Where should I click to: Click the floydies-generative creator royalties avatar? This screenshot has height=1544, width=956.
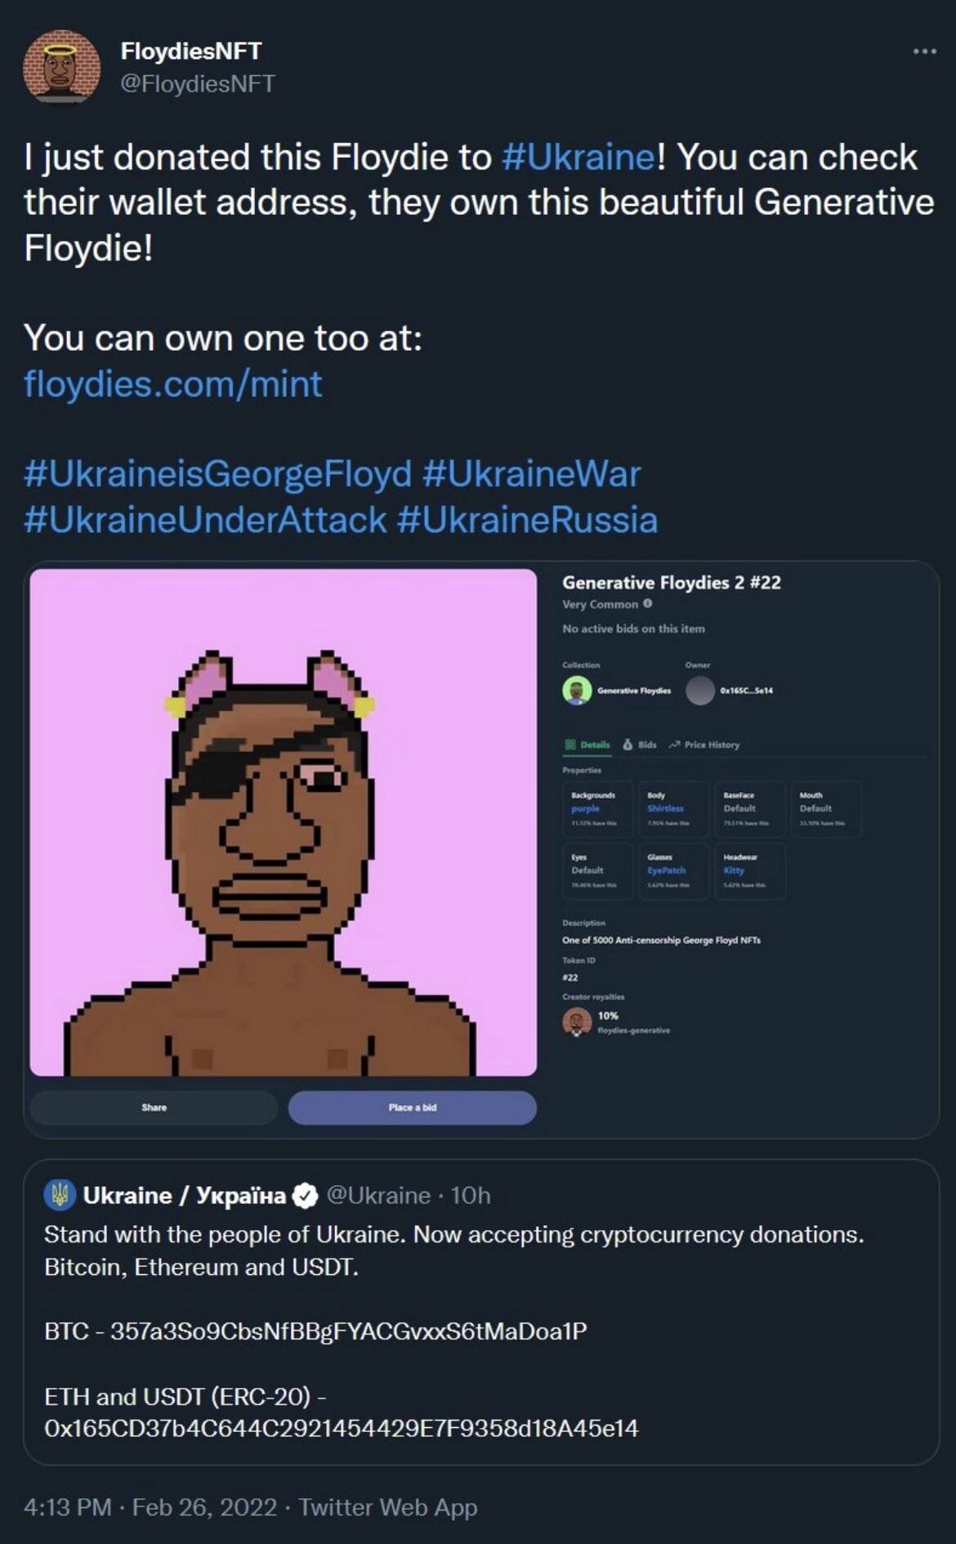point(577,1022)
